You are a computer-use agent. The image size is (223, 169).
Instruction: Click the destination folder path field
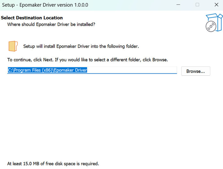tap(92, 70)
